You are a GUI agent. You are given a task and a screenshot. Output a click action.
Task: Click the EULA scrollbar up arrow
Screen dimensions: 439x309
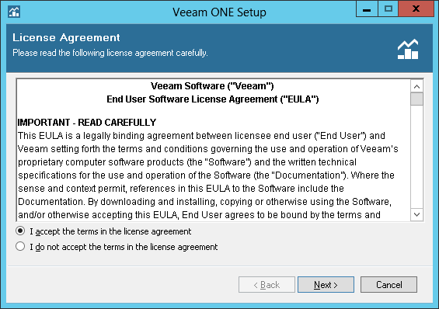coord(416,86)
